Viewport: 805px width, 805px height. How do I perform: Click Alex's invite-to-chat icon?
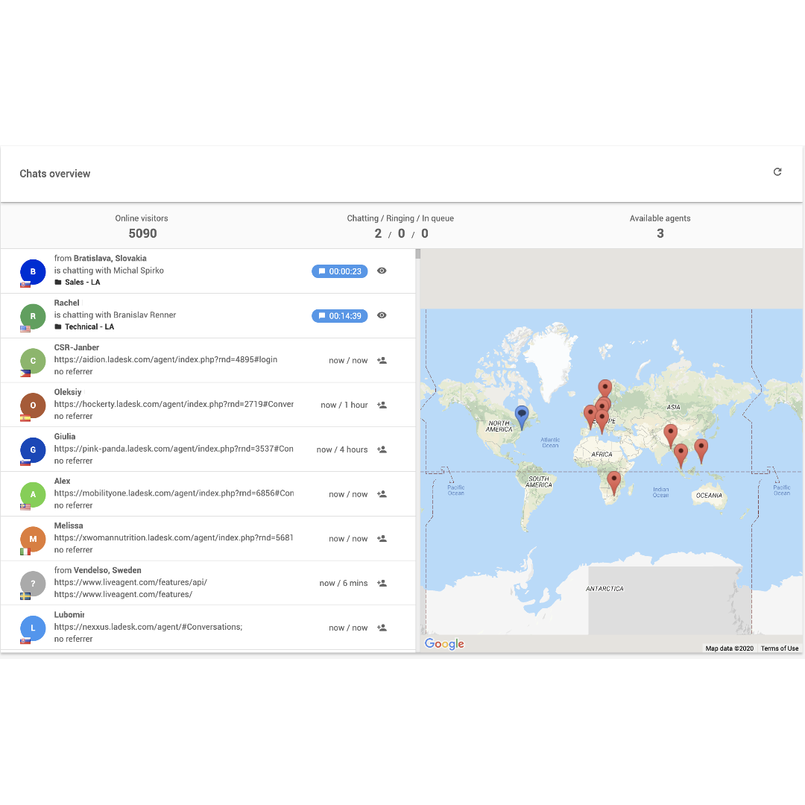tap(382, 493)
